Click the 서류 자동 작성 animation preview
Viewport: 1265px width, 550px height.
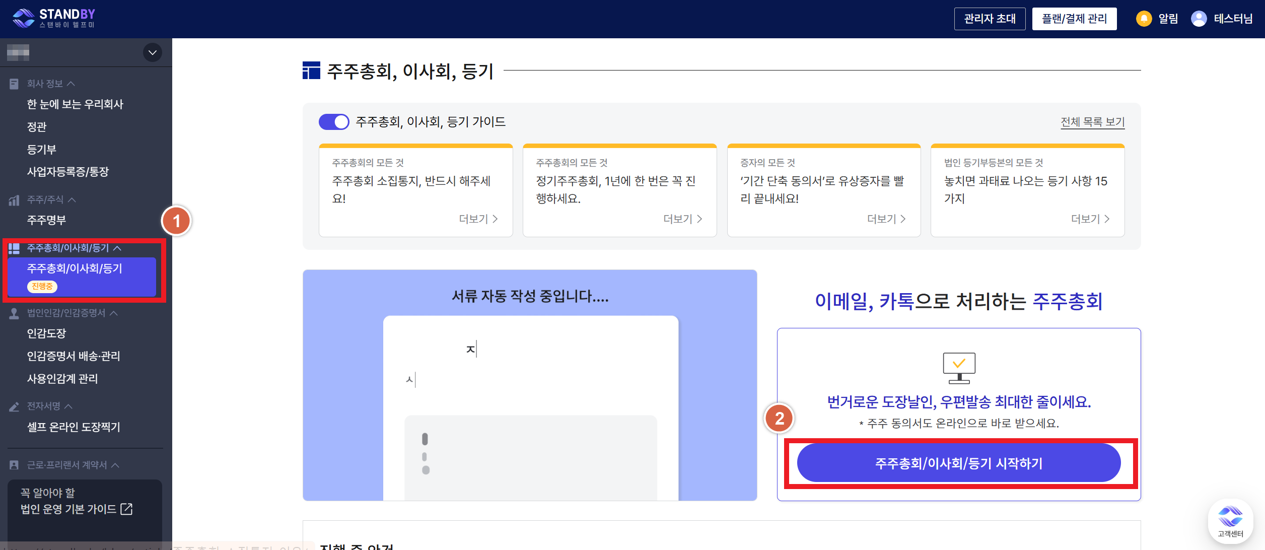coord(530,385)
